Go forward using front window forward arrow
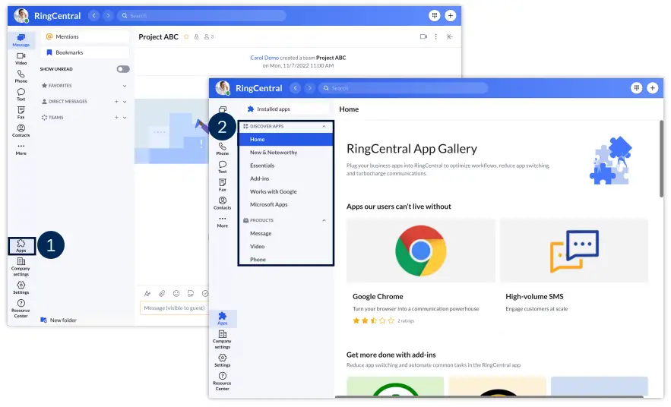Screen dimensions: 671x407 [x=309, y=87]
